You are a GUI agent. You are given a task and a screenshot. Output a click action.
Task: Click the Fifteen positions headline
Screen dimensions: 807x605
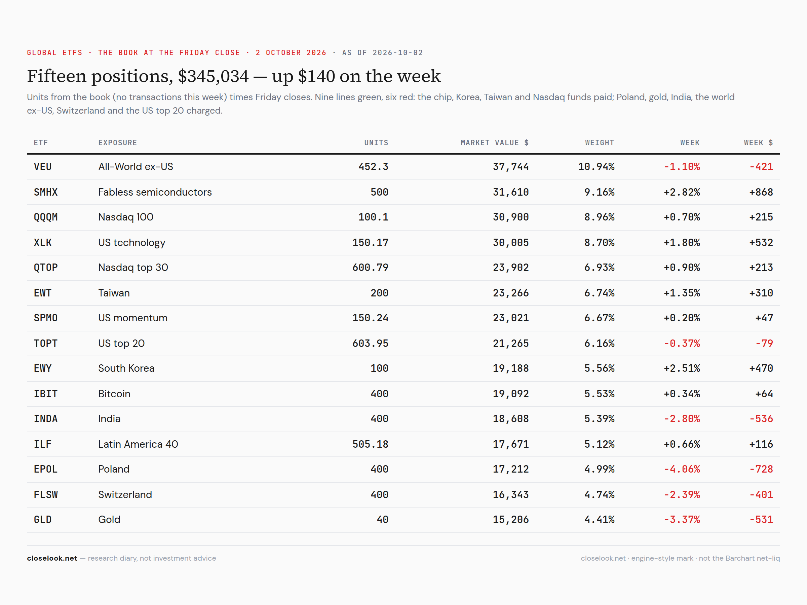(x=234, y=76)
